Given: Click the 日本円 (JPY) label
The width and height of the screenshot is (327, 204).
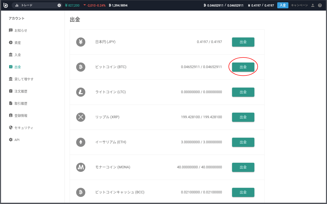Looking at the screenshot, I should 105,42.
